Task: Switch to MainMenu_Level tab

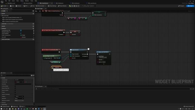Action: (x=11, y=3)
